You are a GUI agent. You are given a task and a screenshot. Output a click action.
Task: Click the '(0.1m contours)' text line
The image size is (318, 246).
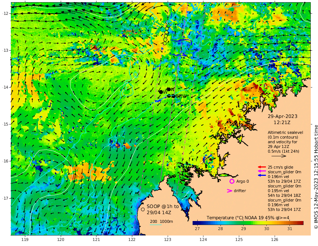click(283, 137)
